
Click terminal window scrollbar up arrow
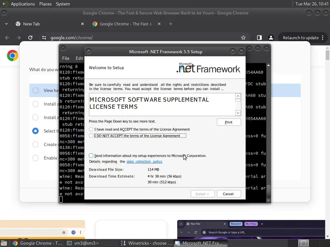pyautogui.click(x=268, y=66)
